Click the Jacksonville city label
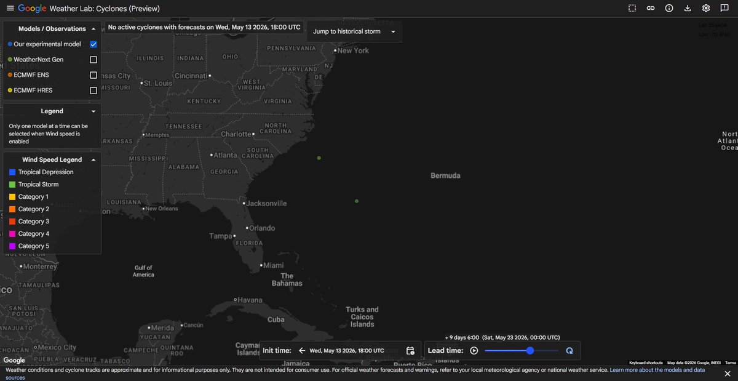This screenshot has width=738, height=381. click(268, 203)
